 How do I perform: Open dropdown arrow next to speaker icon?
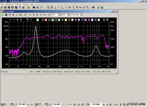click(x=114, y=104)
